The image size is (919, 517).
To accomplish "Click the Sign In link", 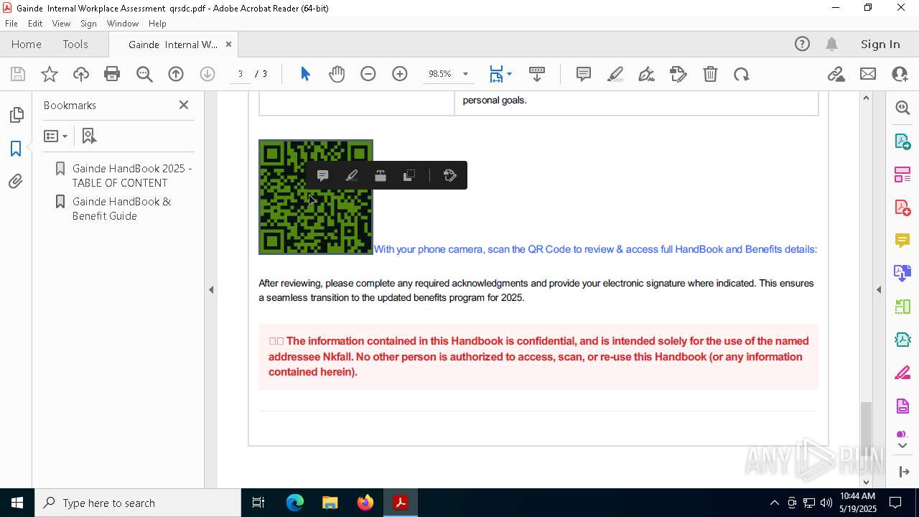I will tap(880, 44).
